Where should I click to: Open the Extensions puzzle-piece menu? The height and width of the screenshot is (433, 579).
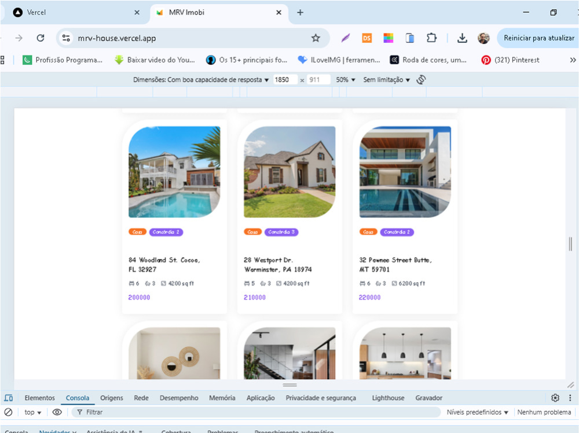pos(431,38)
